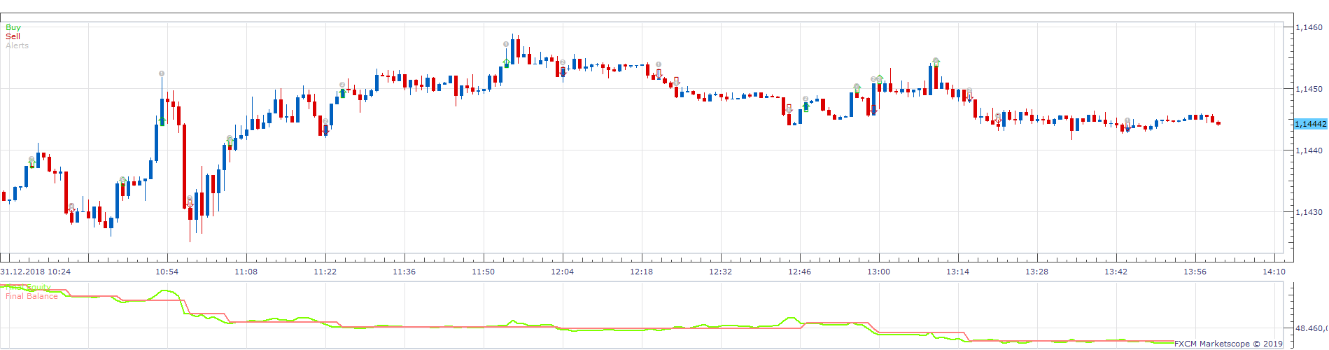Select the buy arrow just after 12:46
This screenshot has width=1329, height=350.
click(x=806, y=106)
